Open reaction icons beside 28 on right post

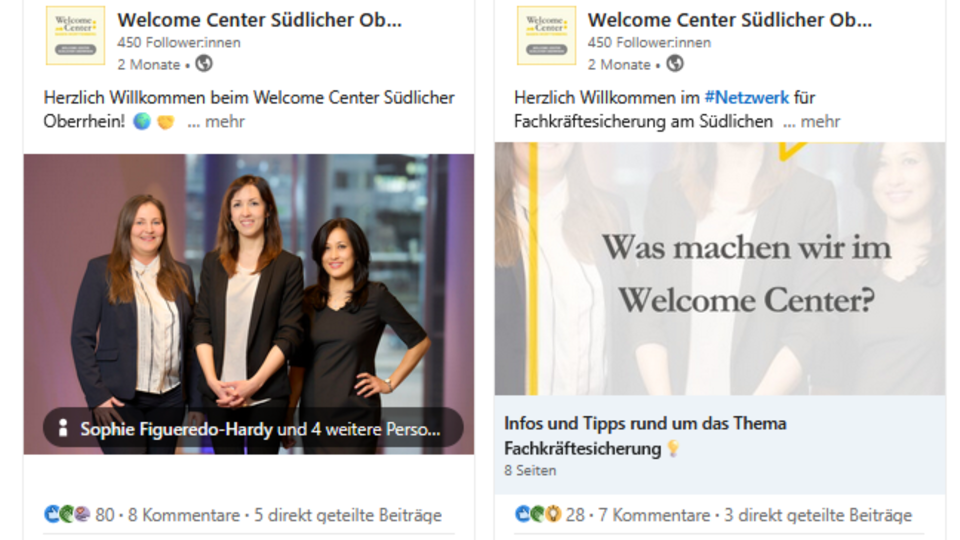pos(537,514)
